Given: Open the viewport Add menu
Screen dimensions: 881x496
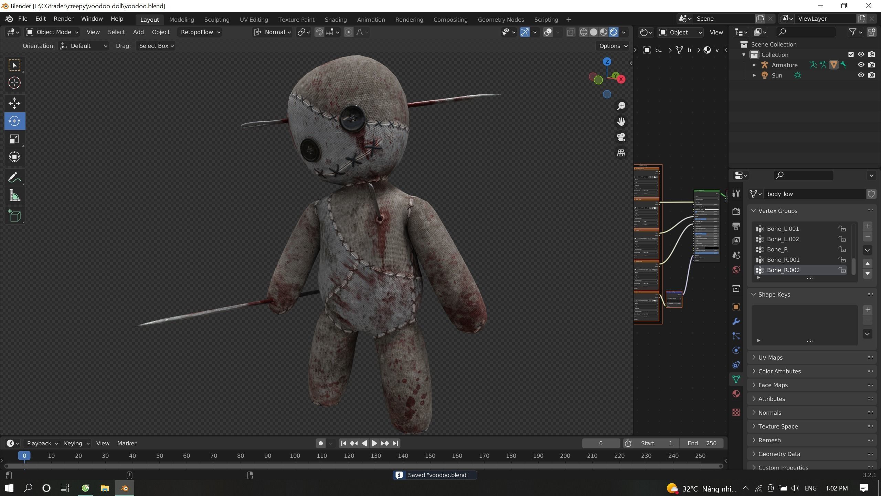Looking at the screenshot, I should (138, 32).
